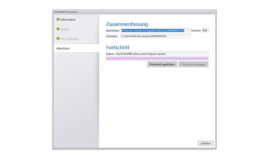Viewport: 269px width, 158px height.
Task: Click the Protokoll anzeigen button
Action: click(x=193, y=64)
